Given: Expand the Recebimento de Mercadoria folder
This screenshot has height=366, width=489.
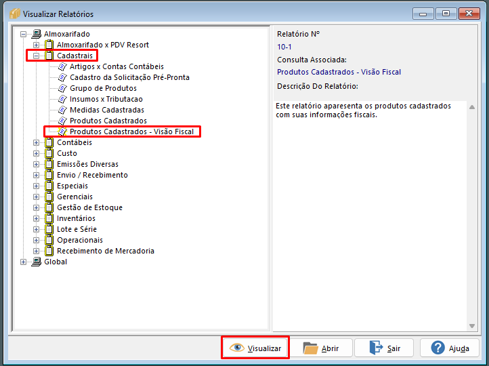Looking at the screenshot, I should point(36,251).
